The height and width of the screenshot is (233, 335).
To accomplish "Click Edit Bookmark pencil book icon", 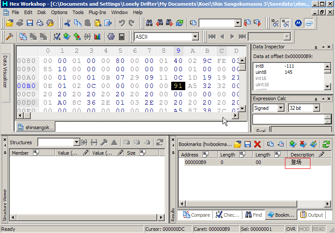I will coord(313,144).
